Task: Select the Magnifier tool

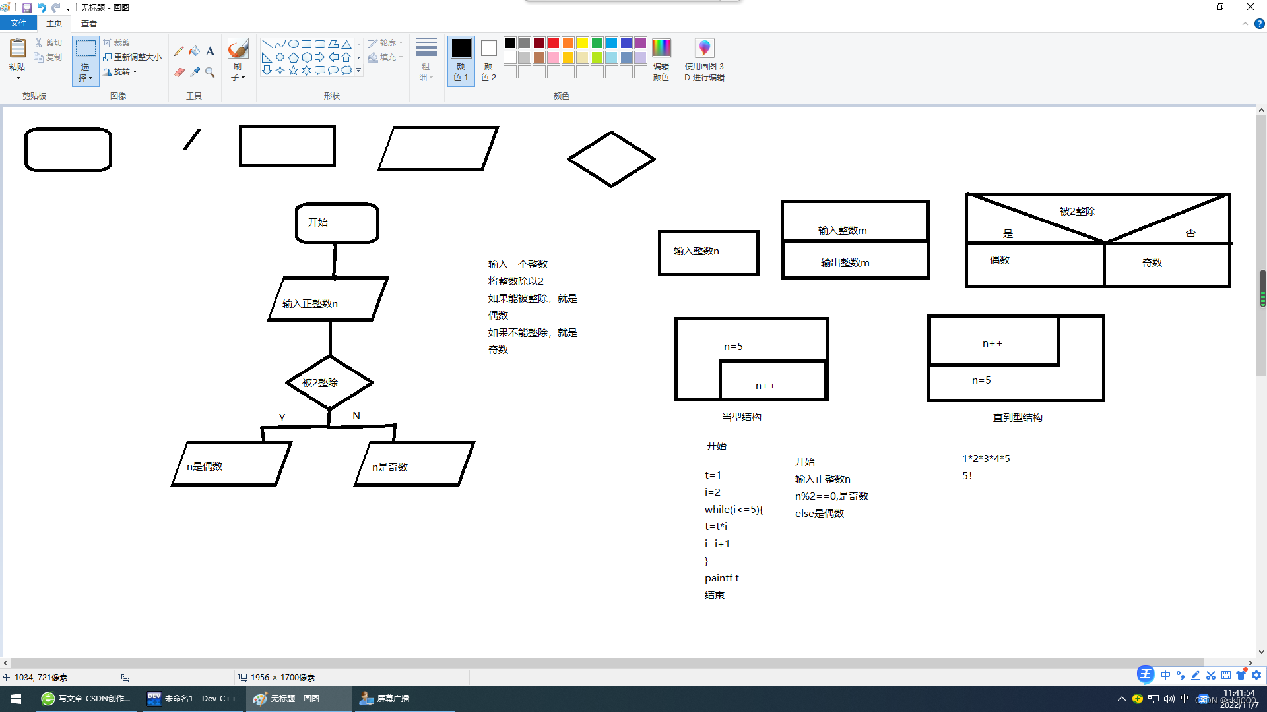Action: [x=210, y=72]
